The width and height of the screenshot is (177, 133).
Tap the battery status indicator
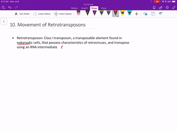[x=174, y=1]
